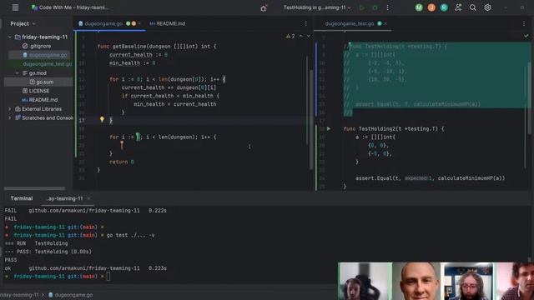Open Code With Me participants icon
Viewport: 534px width, 300px height.
click(458, 7)
